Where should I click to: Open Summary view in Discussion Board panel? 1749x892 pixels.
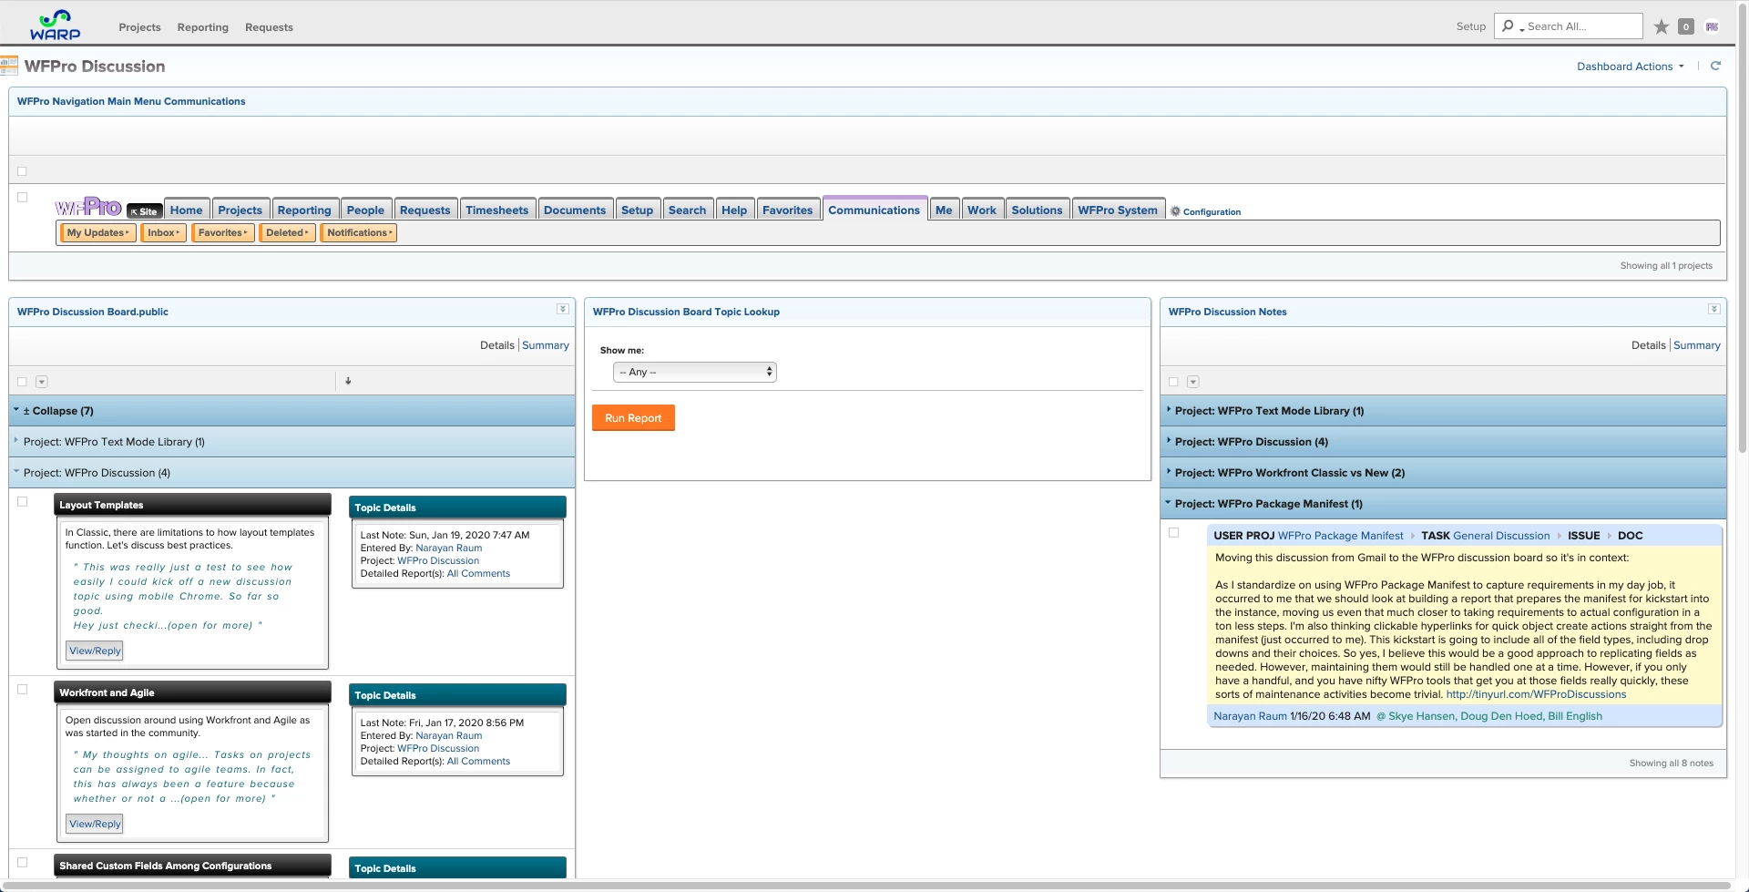click(546, 345)
